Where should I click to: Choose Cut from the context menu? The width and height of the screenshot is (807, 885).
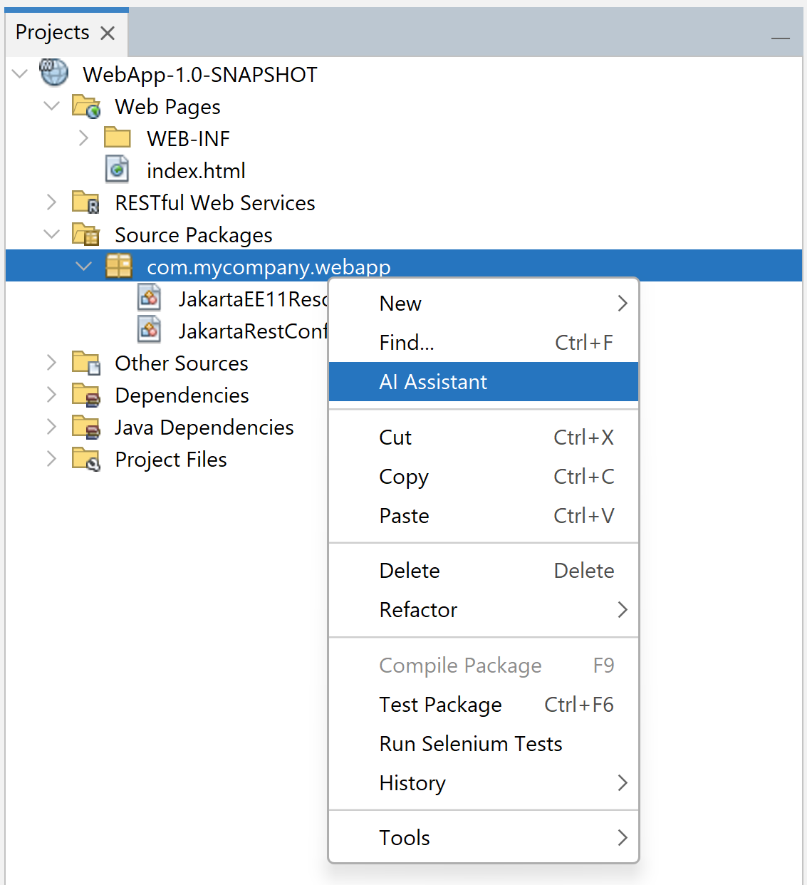(x=484, y=438)
